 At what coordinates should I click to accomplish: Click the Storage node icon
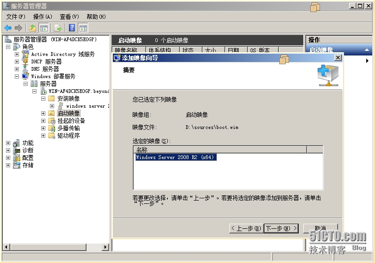(x=17, y=165)
